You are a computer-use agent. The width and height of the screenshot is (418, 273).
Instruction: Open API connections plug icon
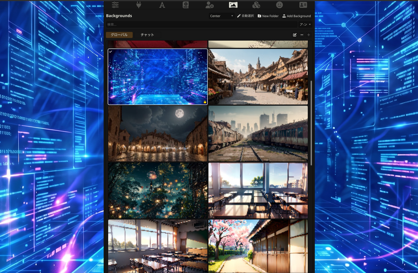(x=139, y=5)
